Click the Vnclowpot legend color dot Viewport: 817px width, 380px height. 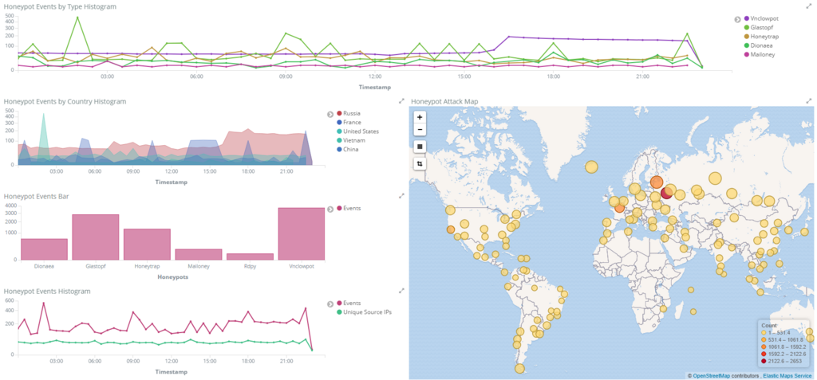(747, 19)
